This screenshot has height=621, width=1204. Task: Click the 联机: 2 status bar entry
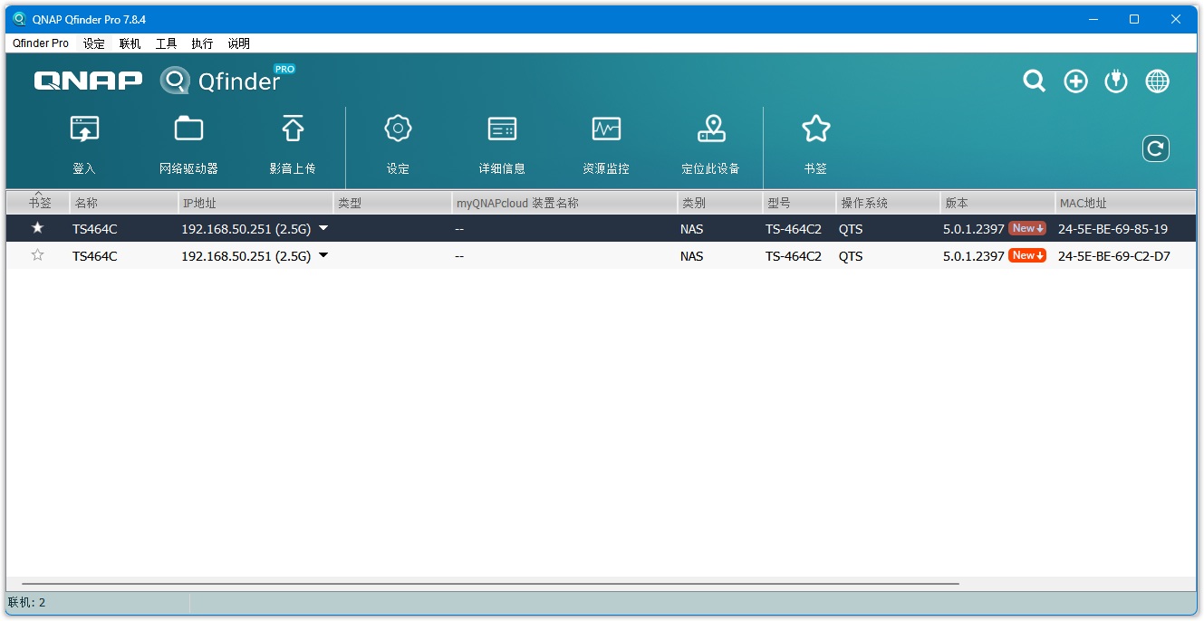point(27,602)
